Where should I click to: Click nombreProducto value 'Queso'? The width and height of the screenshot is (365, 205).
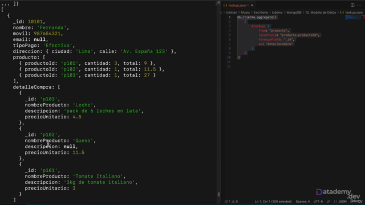[83, 141]
